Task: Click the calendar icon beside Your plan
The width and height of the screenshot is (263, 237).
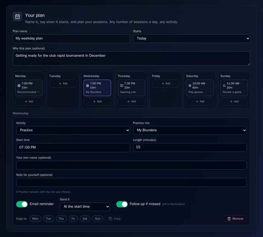Action: click(x=18, y=17)
